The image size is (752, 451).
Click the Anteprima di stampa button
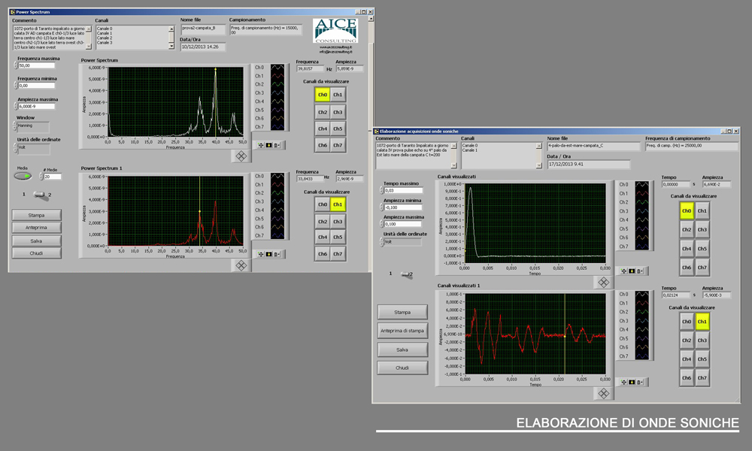click(x=402, y=331)
